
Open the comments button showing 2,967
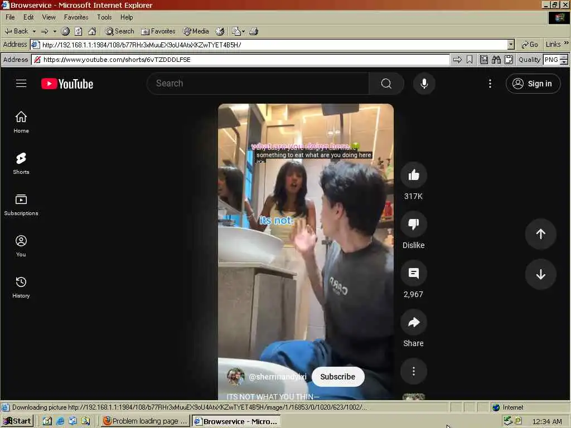pos(414,273)
